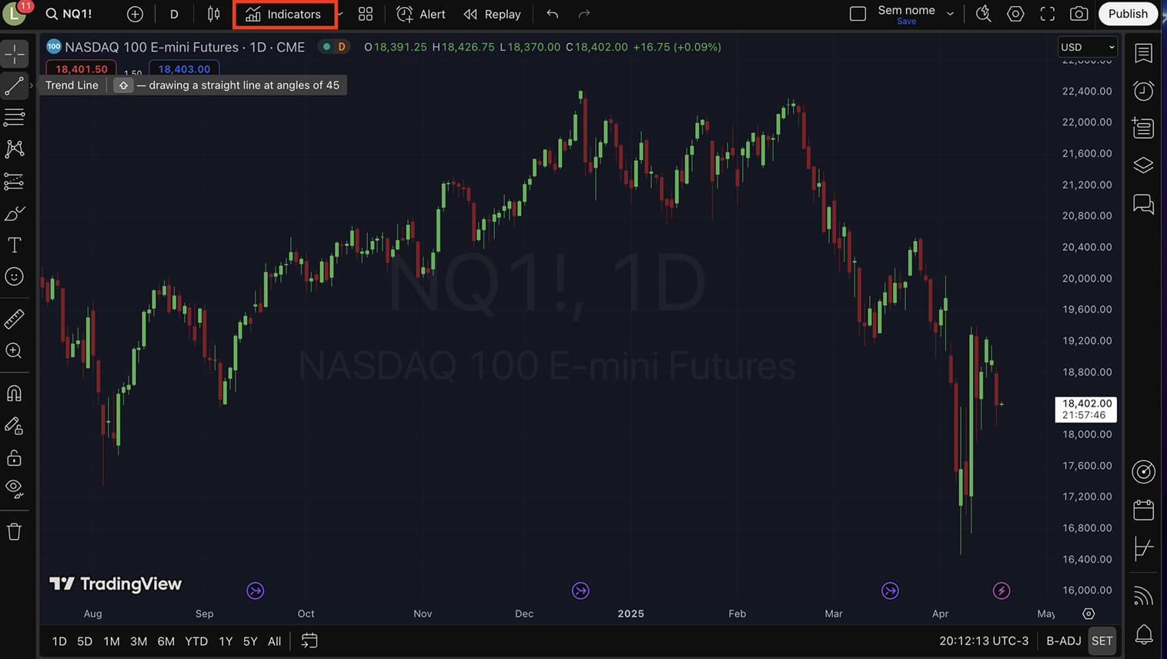
Task: Add a symbol with the plus icon
Action: click(x=135, y=14)
